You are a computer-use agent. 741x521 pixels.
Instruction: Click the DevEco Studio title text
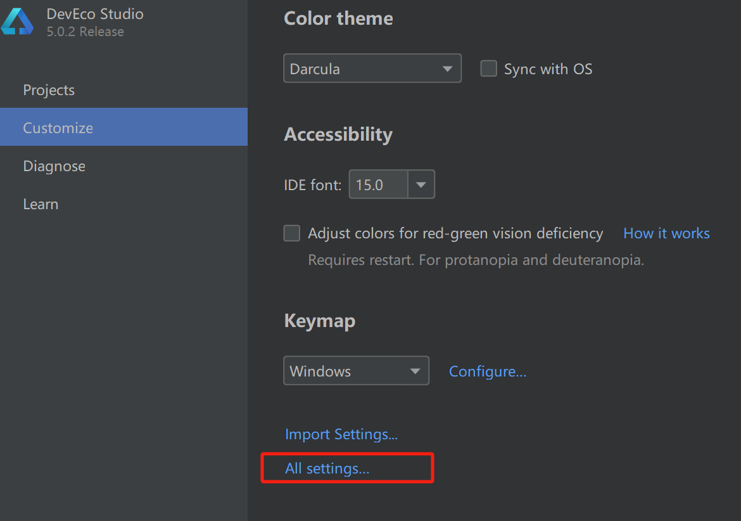[95, 14]
